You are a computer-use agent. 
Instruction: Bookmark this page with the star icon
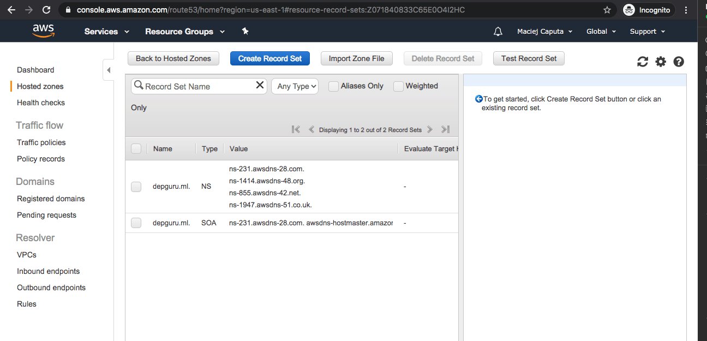point(607,10)
